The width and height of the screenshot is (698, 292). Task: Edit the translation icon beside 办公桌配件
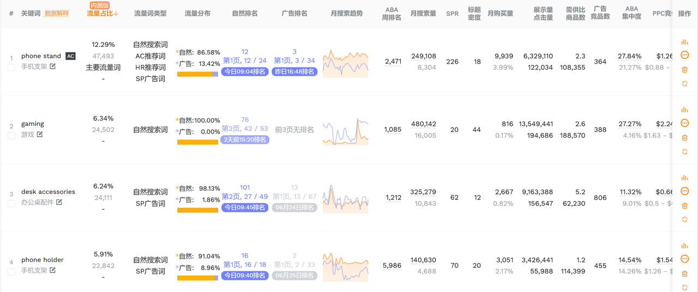[x=59, y=202]
